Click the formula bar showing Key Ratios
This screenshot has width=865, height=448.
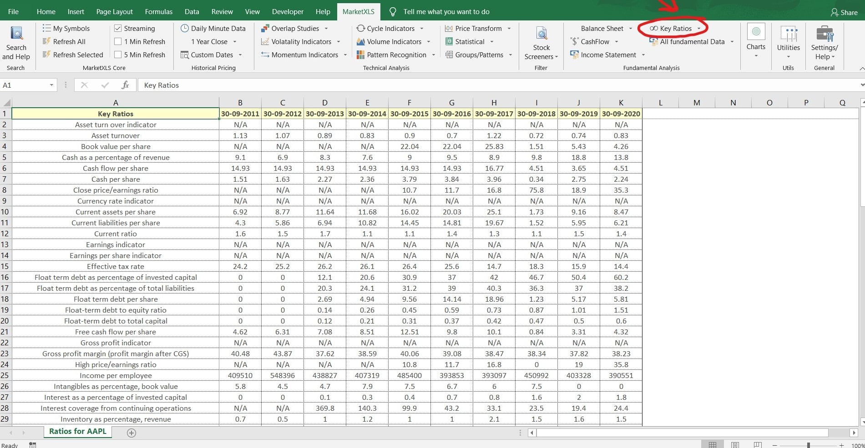498,85
